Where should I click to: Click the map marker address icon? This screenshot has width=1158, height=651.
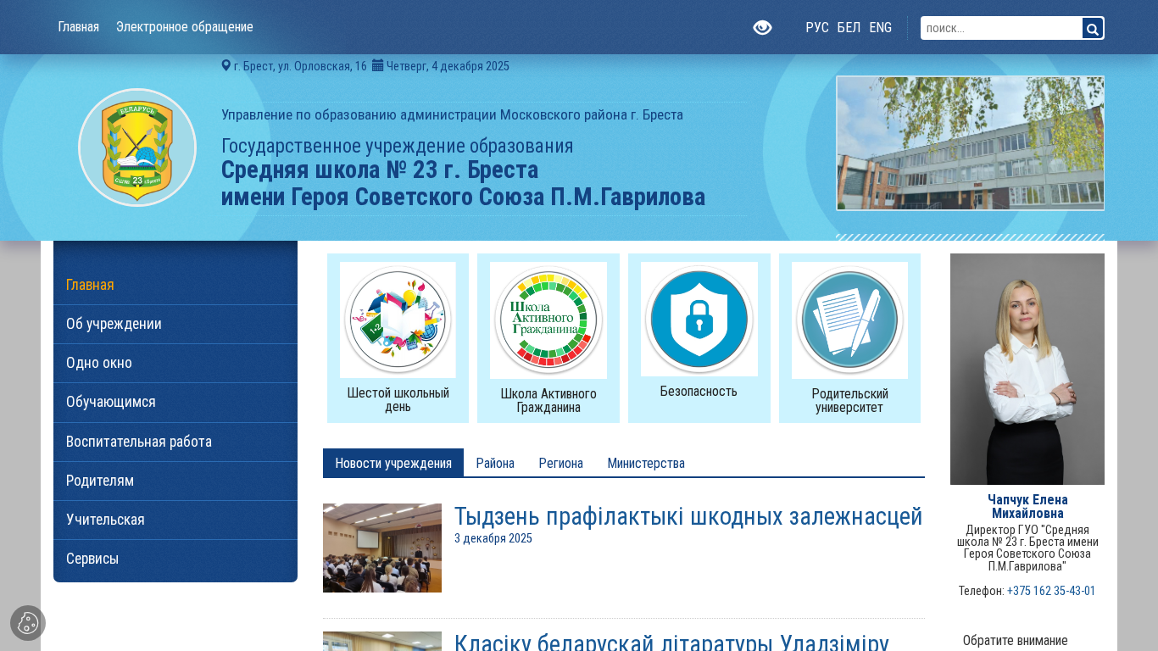(x=226, y=65)
